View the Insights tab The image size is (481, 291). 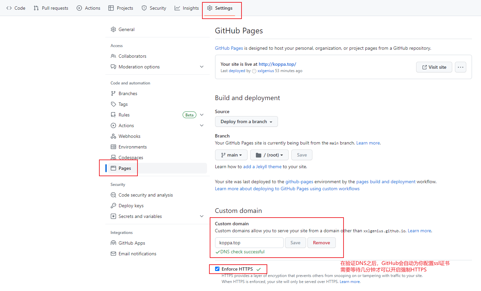(x=187, y=8)
